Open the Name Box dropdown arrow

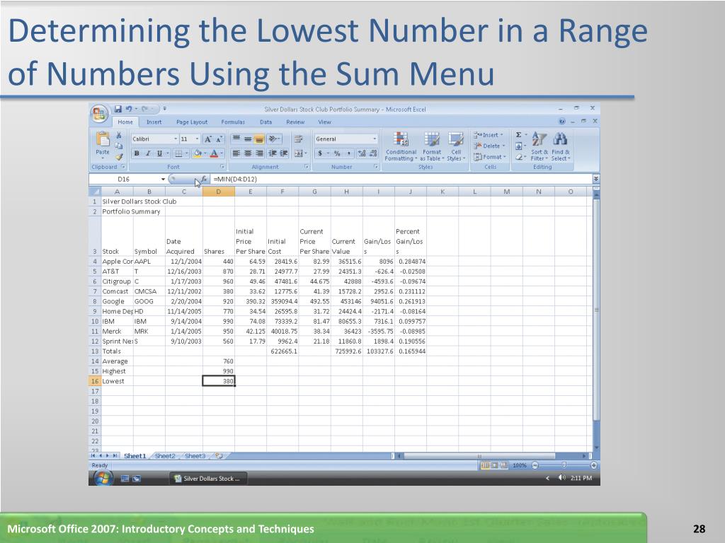163,179
